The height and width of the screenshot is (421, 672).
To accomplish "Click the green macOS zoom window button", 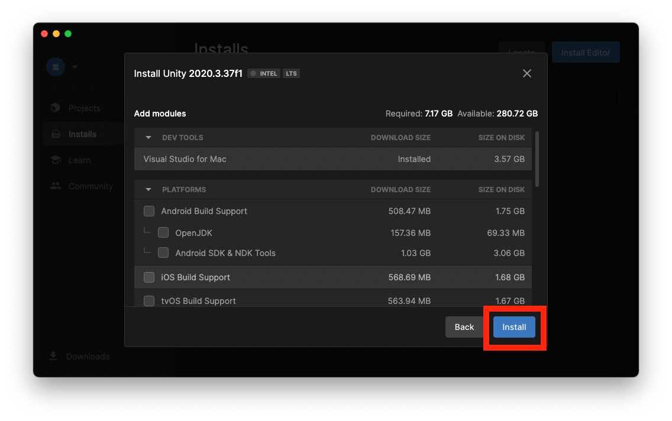I will point(67,33).
